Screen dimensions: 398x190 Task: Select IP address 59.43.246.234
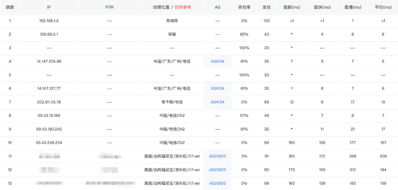49,143
